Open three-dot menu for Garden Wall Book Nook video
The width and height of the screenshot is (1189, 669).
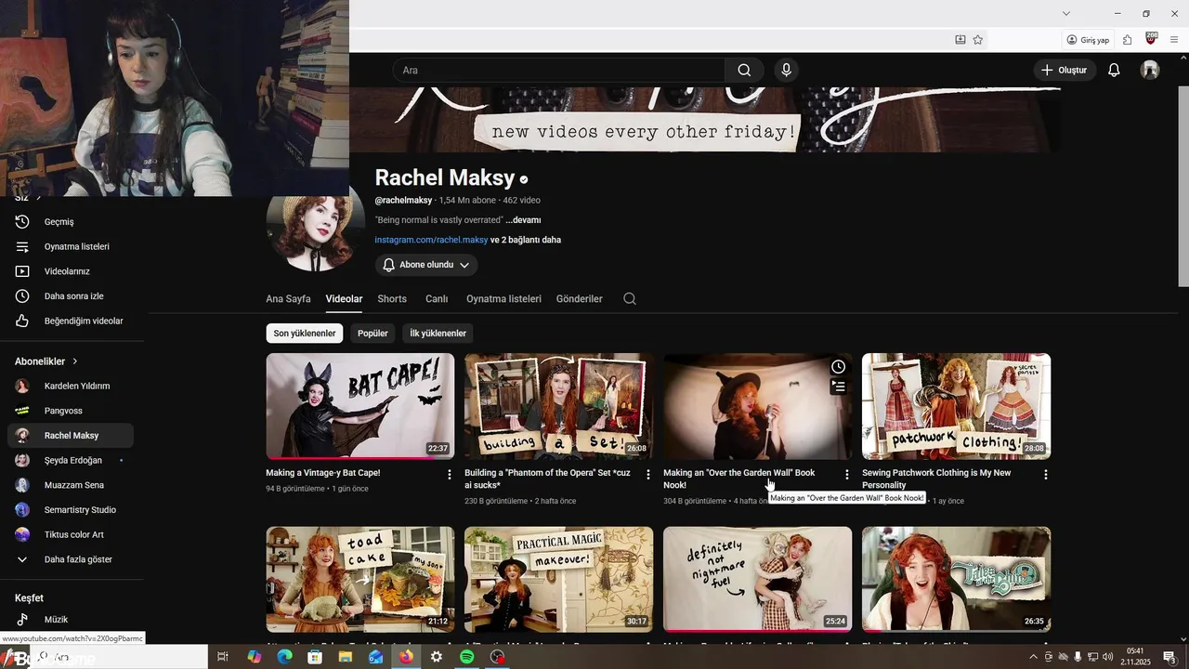click(846, 475)
